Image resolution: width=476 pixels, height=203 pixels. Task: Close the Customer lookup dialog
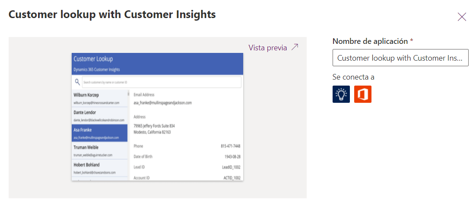(462, 17)
